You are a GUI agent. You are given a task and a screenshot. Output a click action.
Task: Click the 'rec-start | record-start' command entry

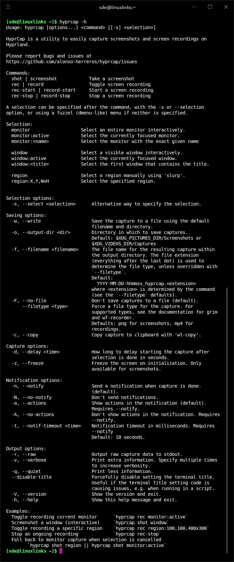(43, 90)
